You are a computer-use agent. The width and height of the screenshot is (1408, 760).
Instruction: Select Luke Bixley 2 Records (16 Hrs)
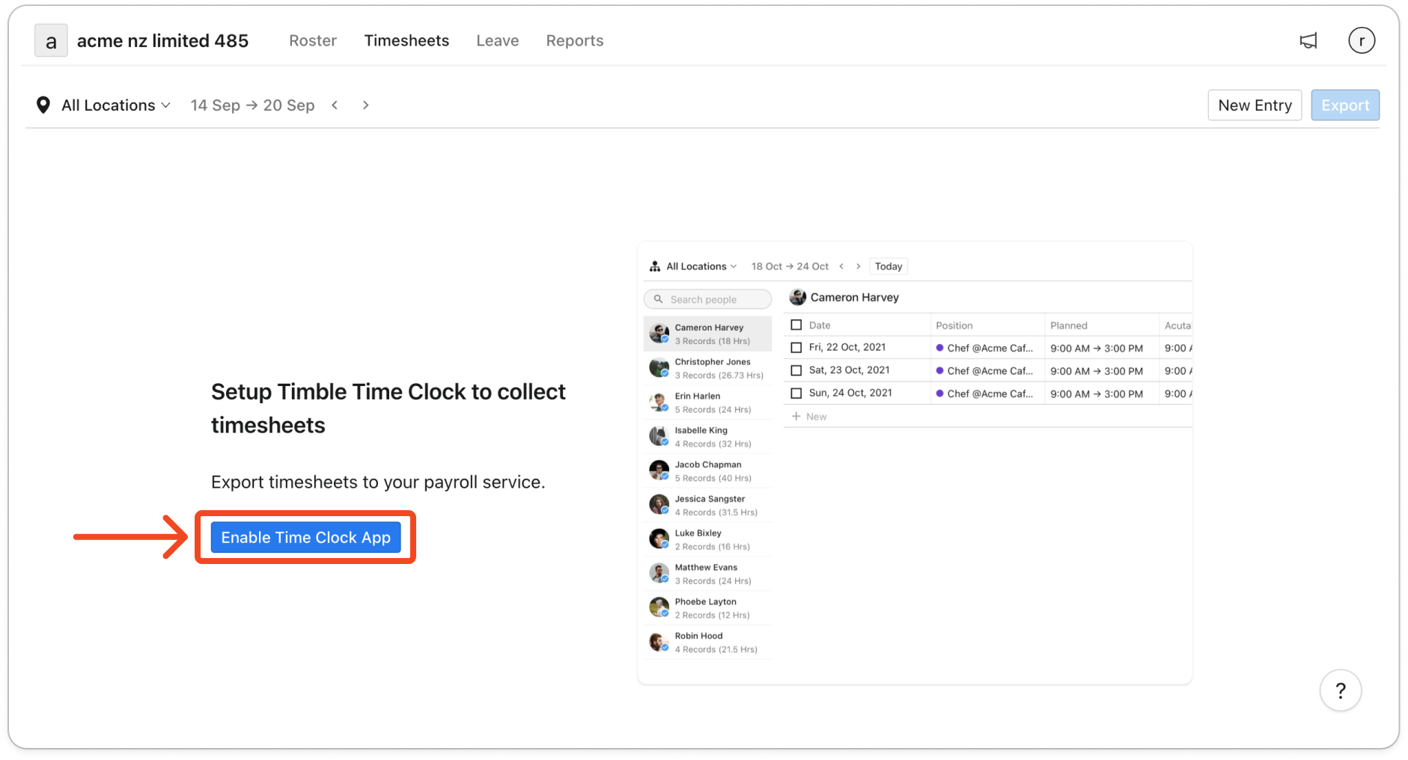(707, 539)
